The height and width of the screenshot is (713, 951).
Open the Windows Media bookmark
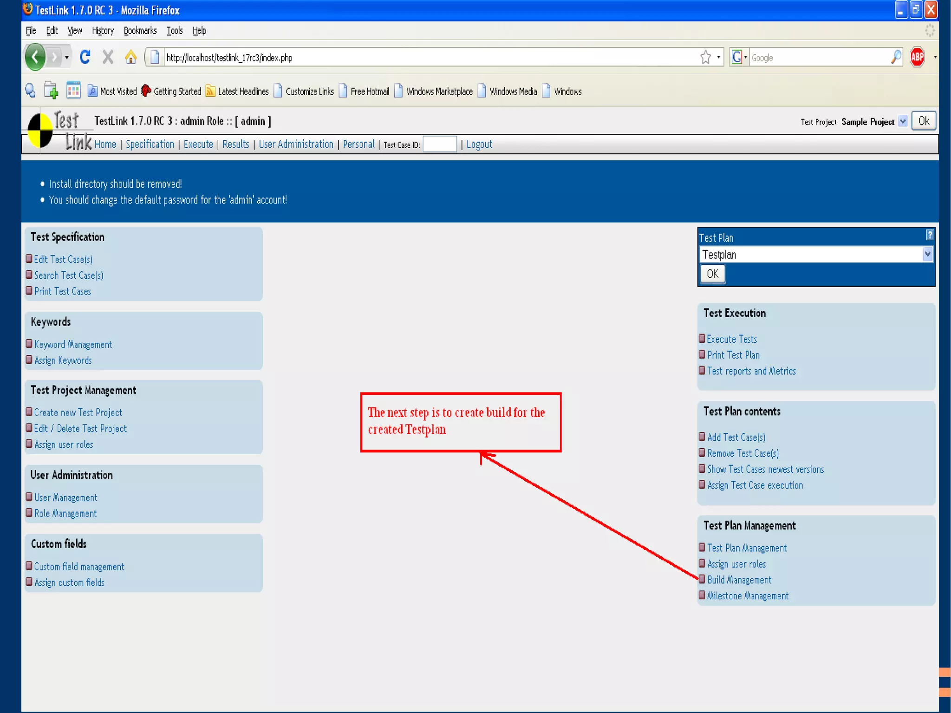click(507, 91)
